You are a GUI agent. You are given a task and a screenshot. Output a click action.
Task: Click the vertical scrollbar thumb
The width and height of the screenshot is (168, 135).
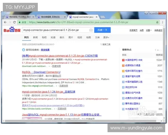(164, 44)
